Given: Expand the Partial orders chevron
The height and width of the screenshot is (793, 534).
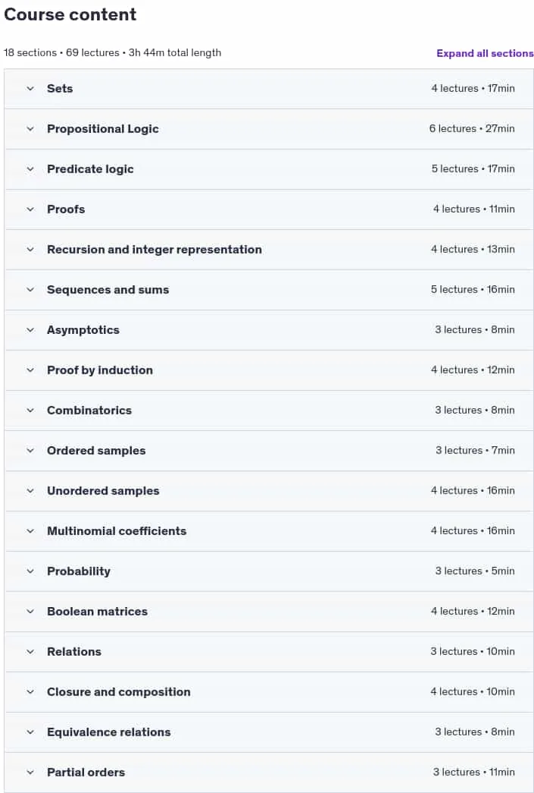Looking at the screenshot, I should click(30, 773).
